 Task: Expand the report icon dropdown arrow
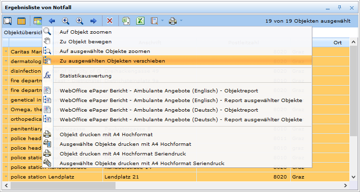click(x=163, y=21)
